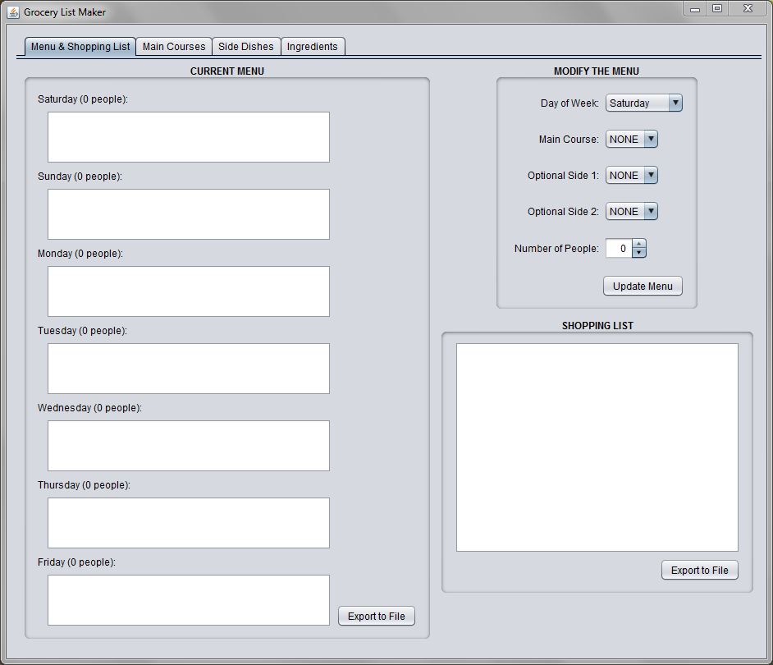The width and height of the screenshot is (773, 665).
Task: Select the Menu & Shopping List tab
Action: click(x=80, y=47)
